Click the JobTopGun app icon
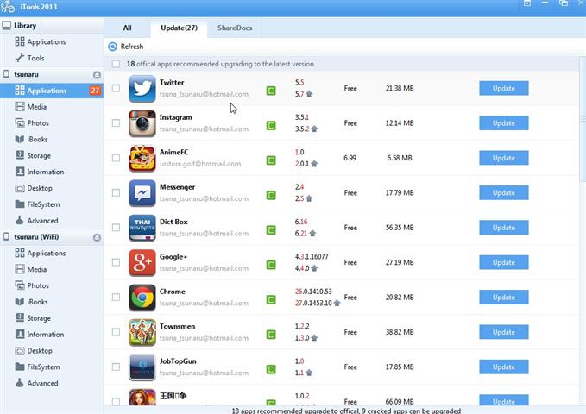Viewport: 586px width, 414px height. (142, 367)
